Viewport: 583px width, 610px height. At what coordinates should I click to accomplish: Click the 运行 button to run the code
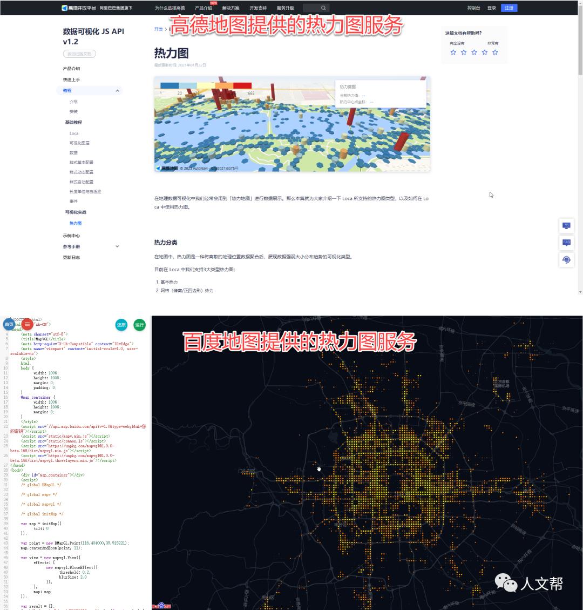coord(139,325)
